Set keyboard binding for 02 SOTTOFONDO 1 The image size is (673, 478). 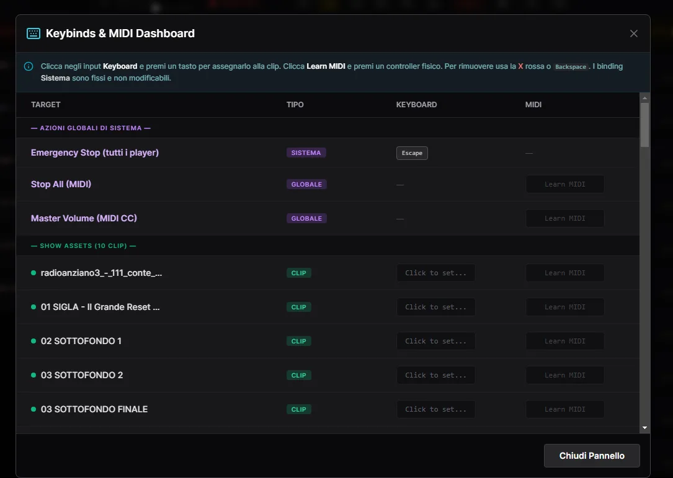435,341
